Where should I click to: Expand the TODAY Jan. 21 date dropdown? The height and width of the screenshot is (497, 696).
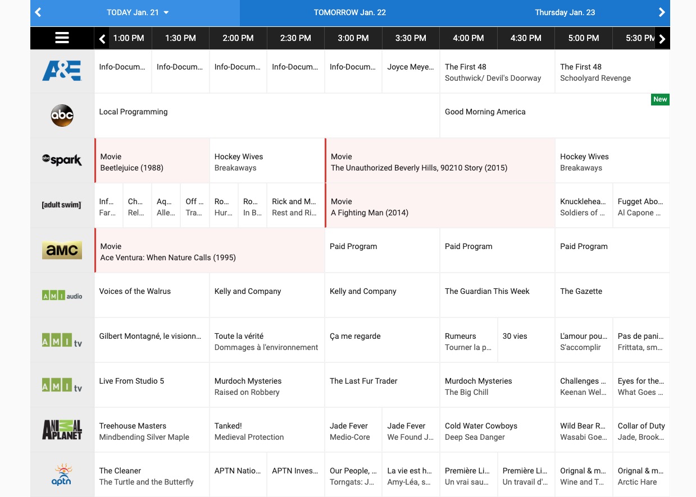(x=138, y=12)
